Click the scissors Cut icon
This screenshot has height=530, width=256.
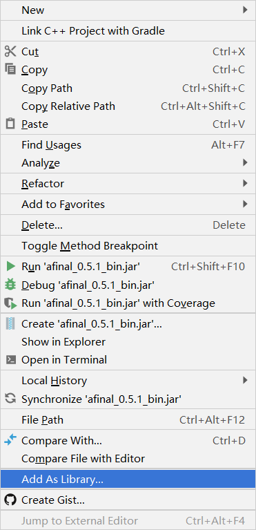(x=10, y=51)
